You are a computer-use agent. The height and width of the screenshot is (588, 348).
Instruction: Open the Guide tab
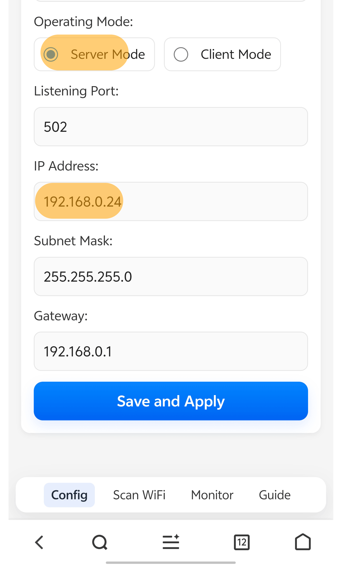275,495
